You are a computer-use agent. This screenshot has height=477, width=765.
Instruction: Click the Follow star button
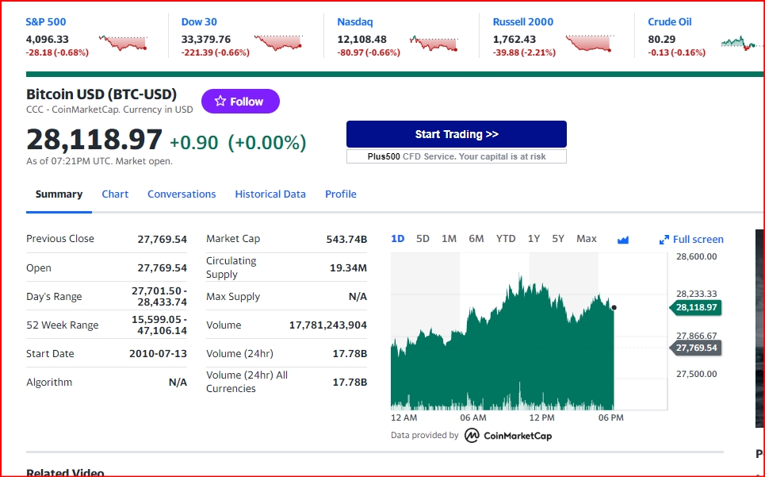240,102
